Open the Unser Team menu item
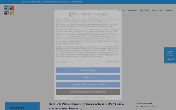This screenshot has height=110, width=176. coord(144,10)
